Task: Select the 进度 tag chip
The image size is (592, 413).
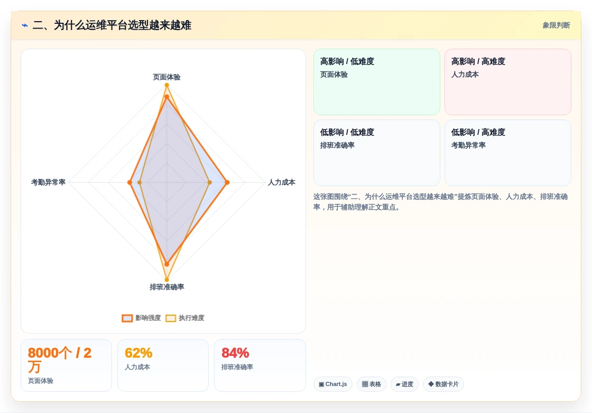Action: point(404,384)
